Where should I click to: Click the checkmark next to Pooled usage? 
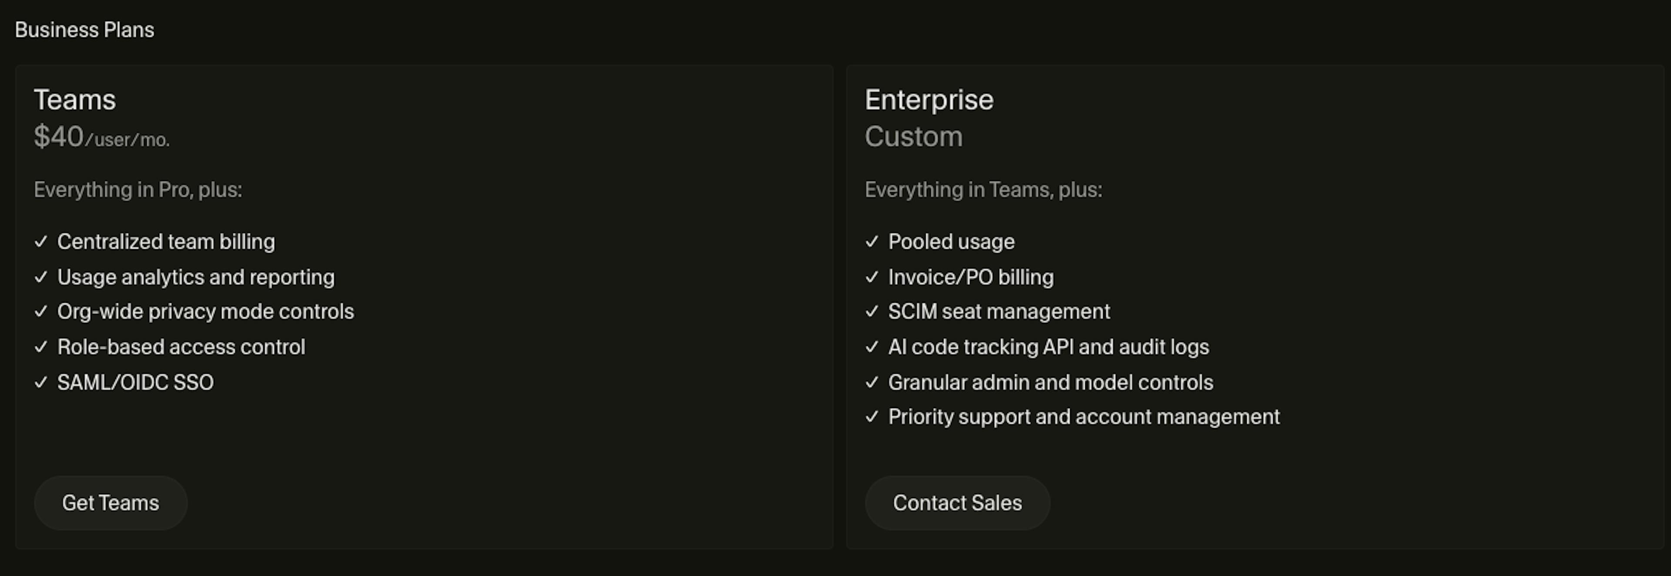click(872, 241)
